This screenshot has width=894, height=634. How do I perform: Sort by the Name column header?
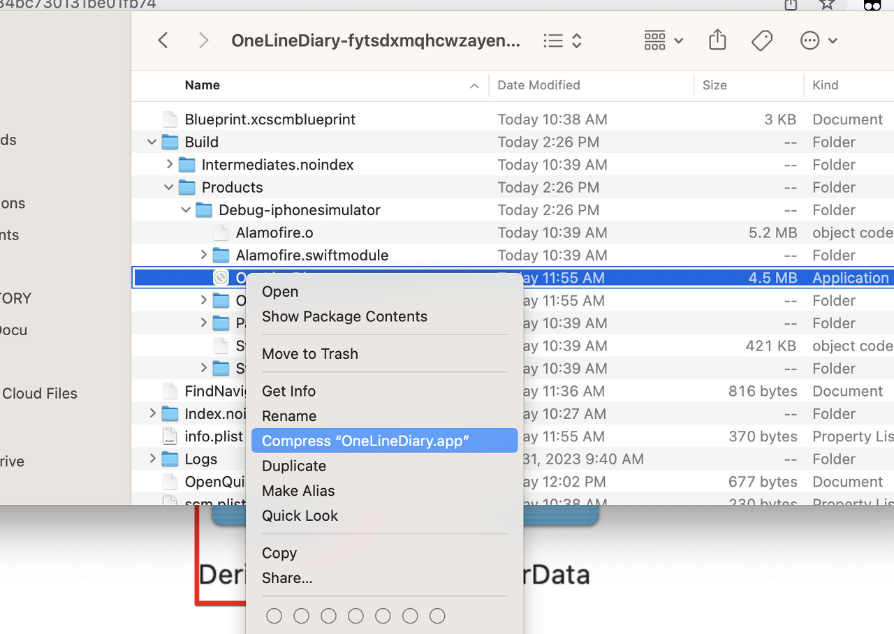pos(203,85)
